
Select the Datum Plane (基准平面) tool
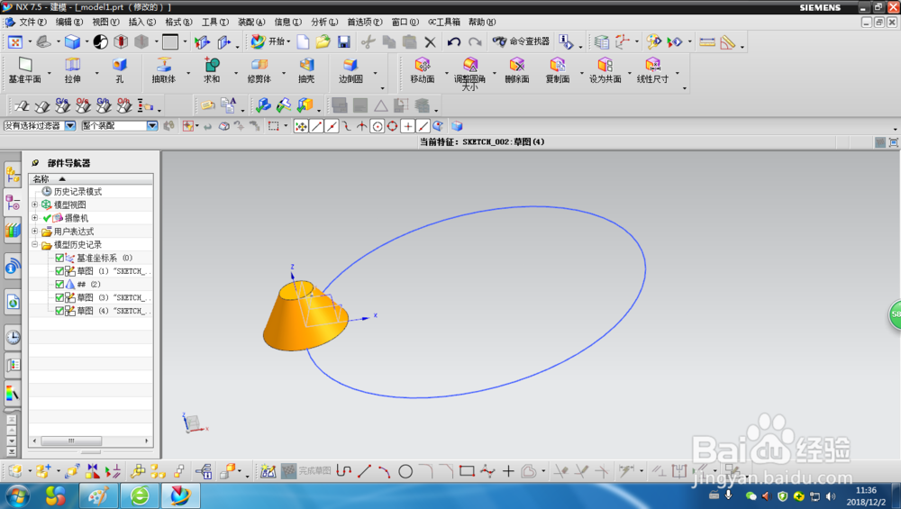tap(24, 70)
